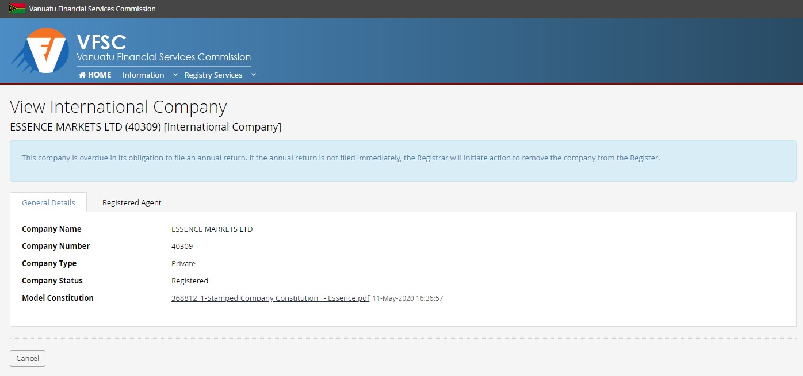Click the Company Number label

pyautogui.click(x=56, y=246)
